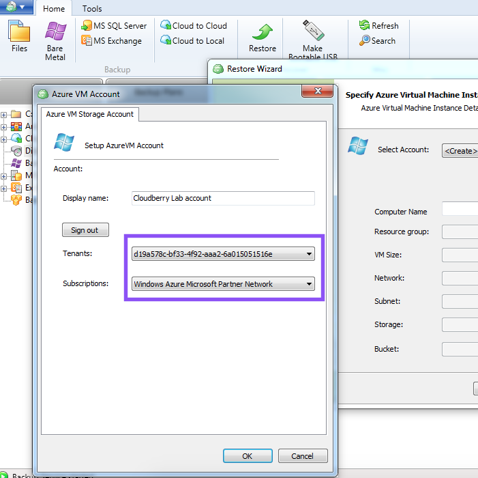The height and width of the screenshot is (478, 478).
Task: Select the folder icon in tree
Action: (16, 115)
